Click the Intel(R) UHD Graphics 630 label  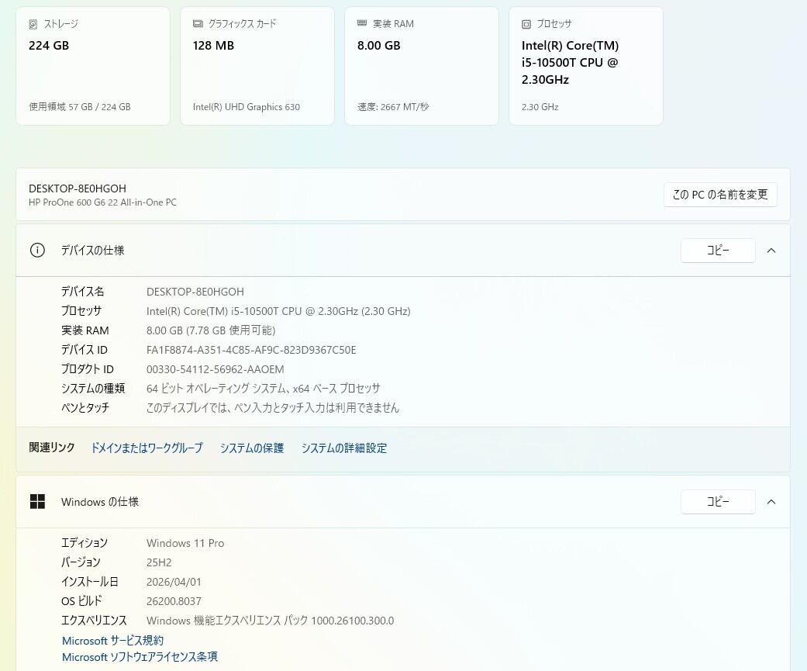[247, 107]
